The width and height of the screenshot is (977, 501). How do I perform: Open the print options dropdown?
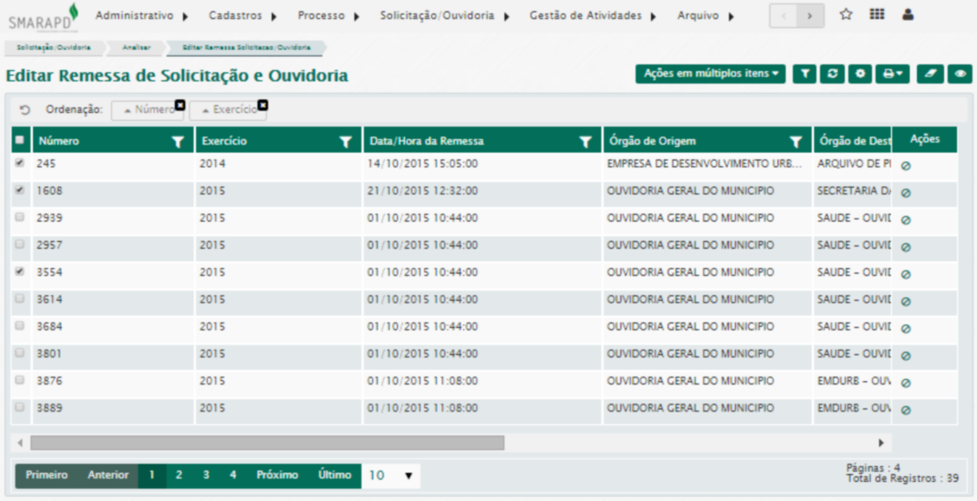pos(894,75)
